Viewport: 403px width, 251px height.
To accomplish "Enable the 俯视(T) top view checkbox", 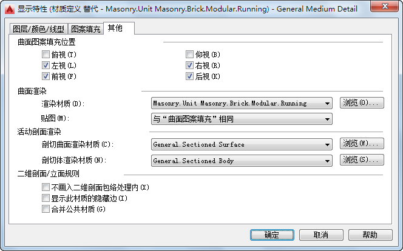I will [46, 55].
